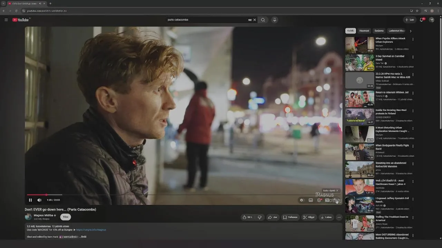Bookmark this page star icon
The width and height of the screenshot is (442, 248).
tap(417, 11)
